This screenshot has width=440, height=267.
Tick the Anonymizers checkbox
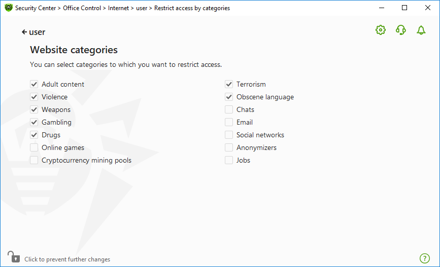229,147
